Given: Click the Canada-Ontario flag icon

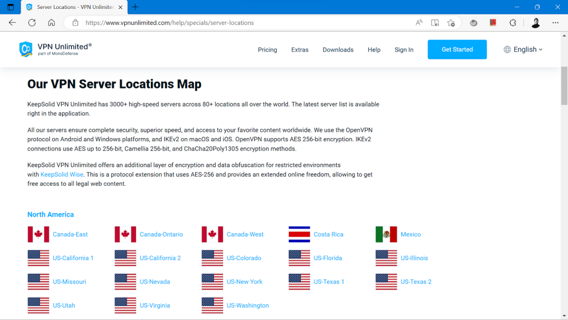Looking at the screenshot, I should [x=125, y=234].
